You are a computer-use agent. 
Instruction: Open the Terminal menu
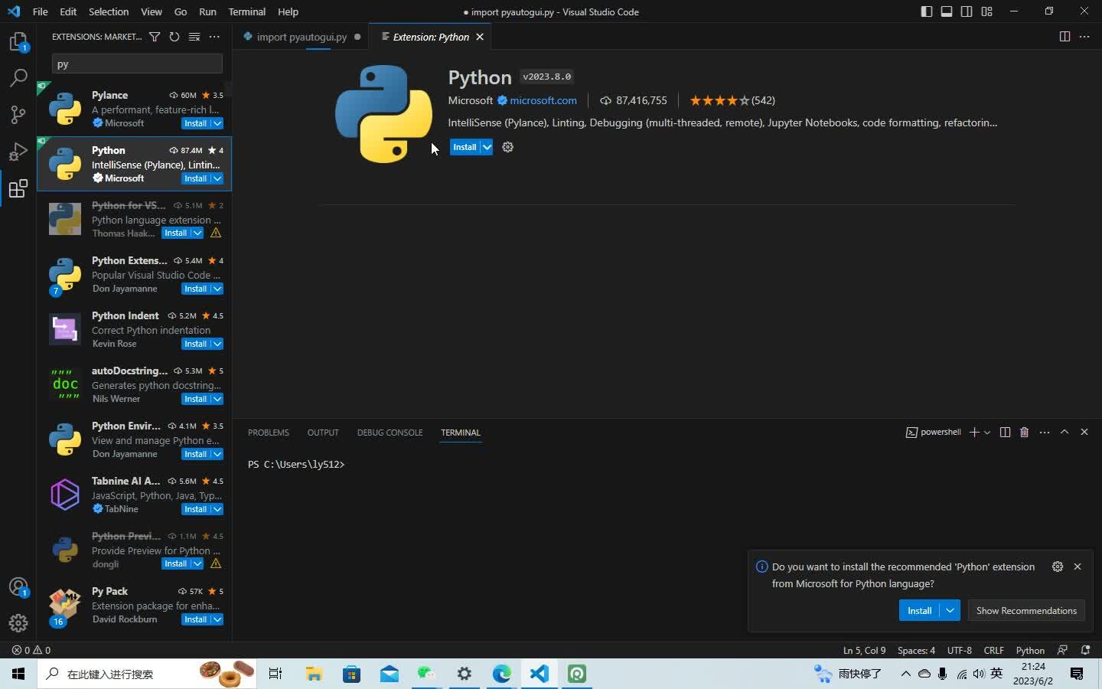(x=247, y=11)
